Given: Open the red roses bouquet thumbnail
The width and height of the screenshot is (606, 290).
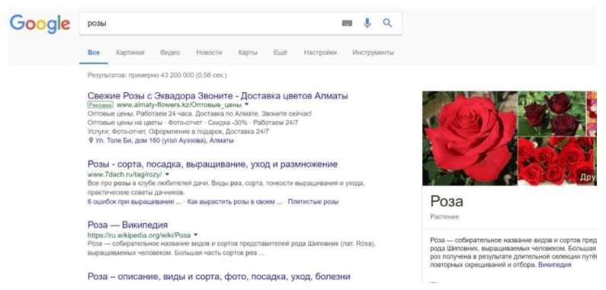Looking at the screenshot, I should coord(556,161).
